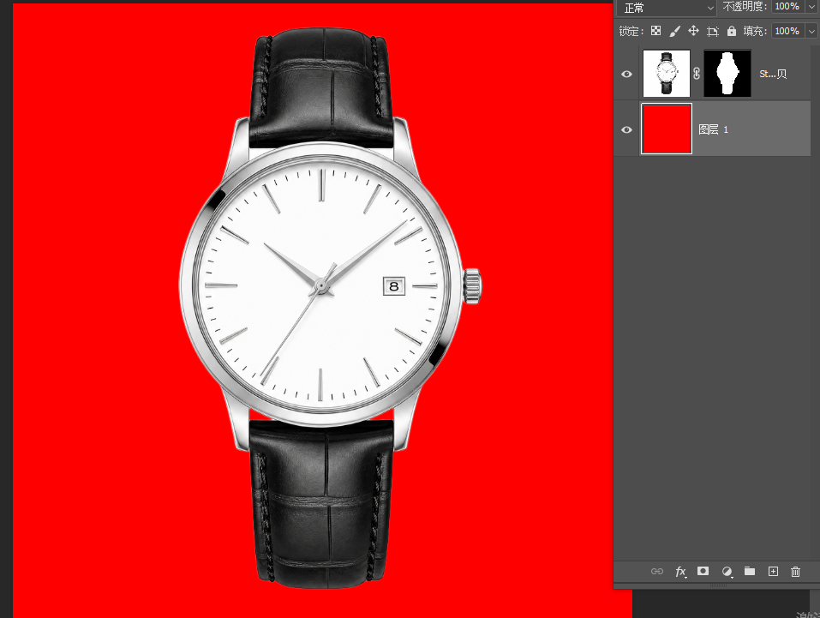Click the link layers icon
This screenshot has height=618, width=820.
(x=657, y=572)
